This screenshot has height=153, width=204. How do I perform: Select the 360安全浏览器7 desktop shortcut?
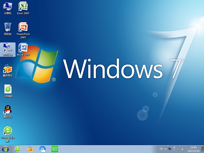point(8,134)
